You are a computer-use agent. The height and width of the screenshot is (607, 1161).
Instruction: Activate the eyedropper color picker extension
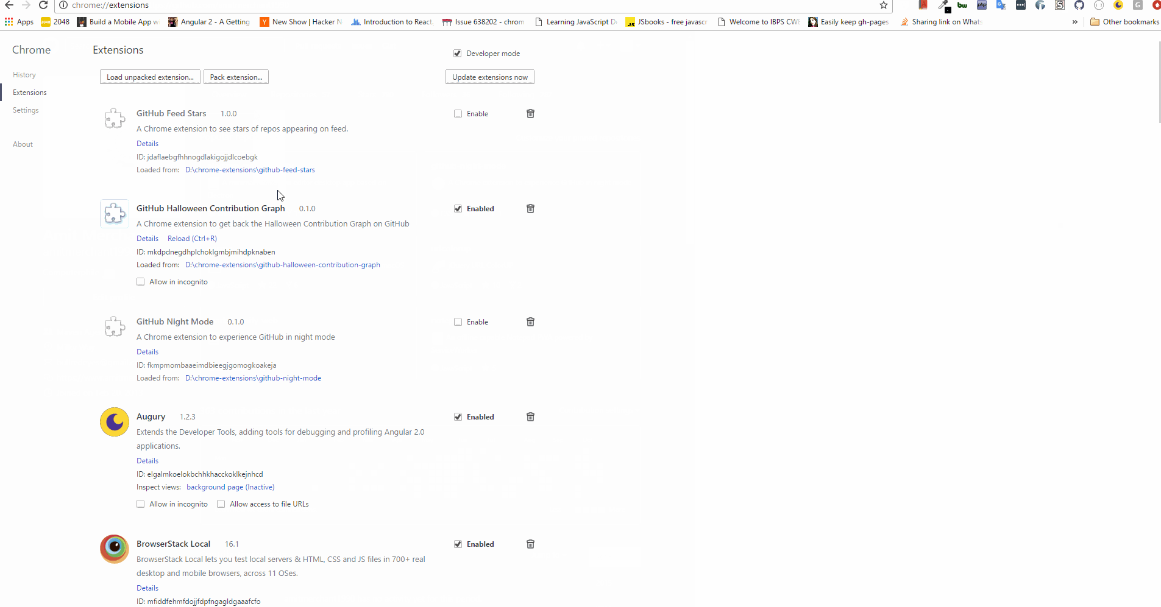944,6
